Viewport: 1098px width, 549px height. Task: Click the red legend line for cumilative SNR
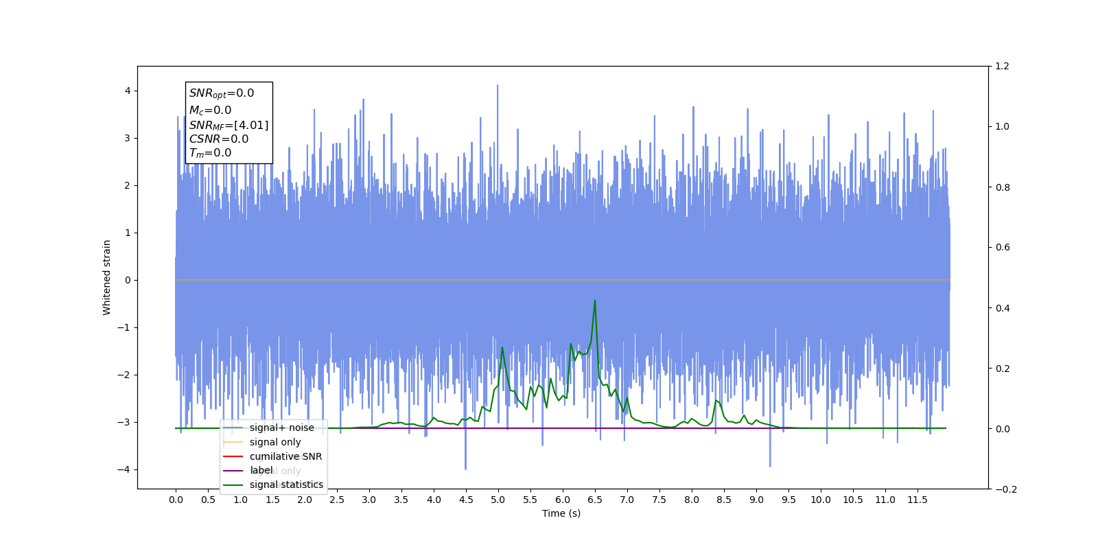[233, 456]
